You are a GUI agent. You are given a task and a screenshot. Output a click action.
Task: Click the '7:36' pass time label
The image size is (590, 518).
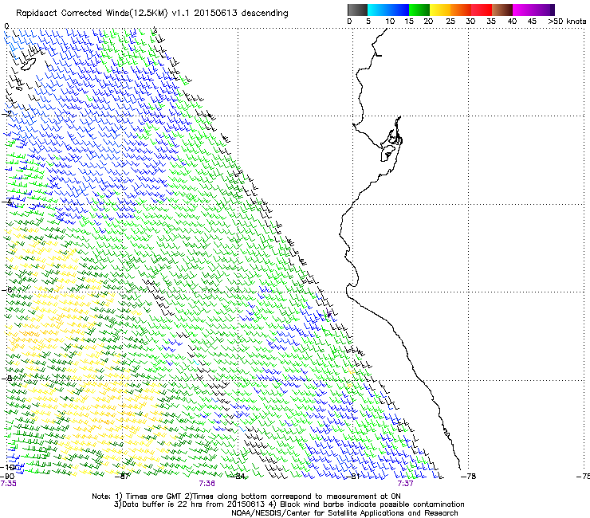(207, 484)
